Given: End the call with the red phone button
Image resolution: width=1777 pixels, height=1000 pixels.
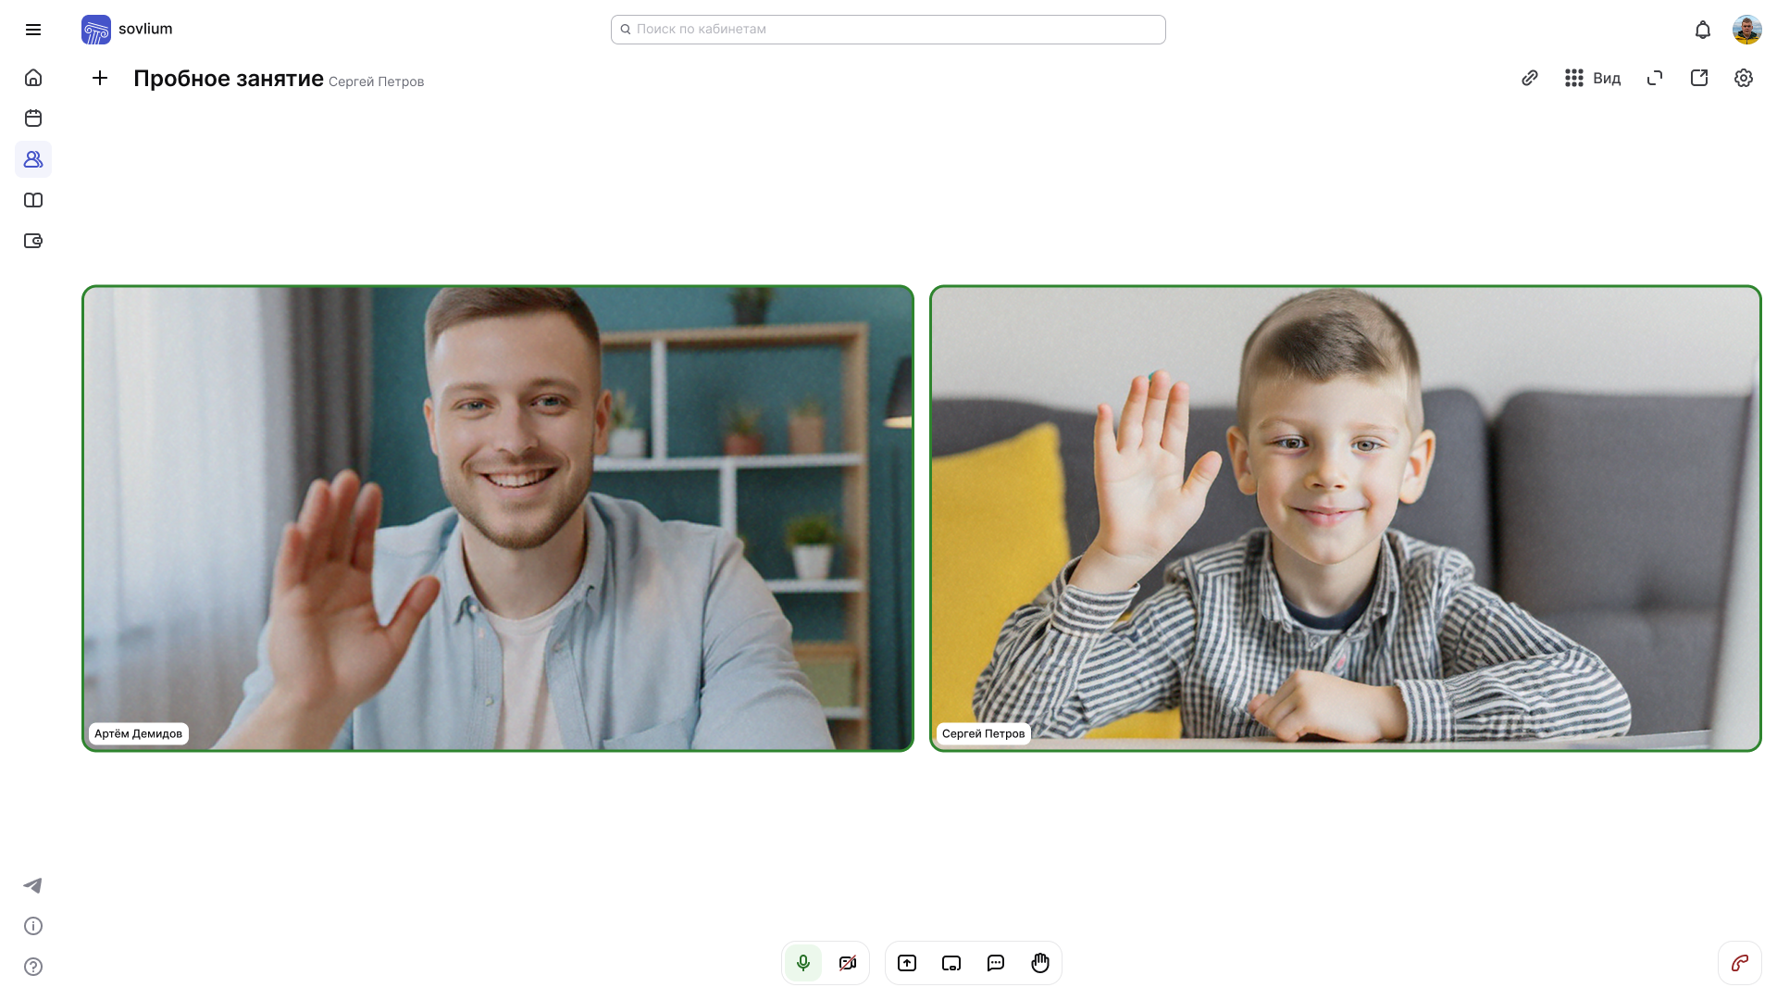Looking at the screenshot, I should pos(1739,963).
